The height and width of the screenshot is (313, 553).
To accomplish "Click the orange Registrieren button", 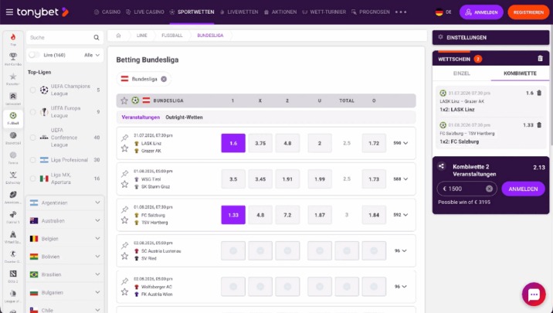I will (x=528, y=12).
